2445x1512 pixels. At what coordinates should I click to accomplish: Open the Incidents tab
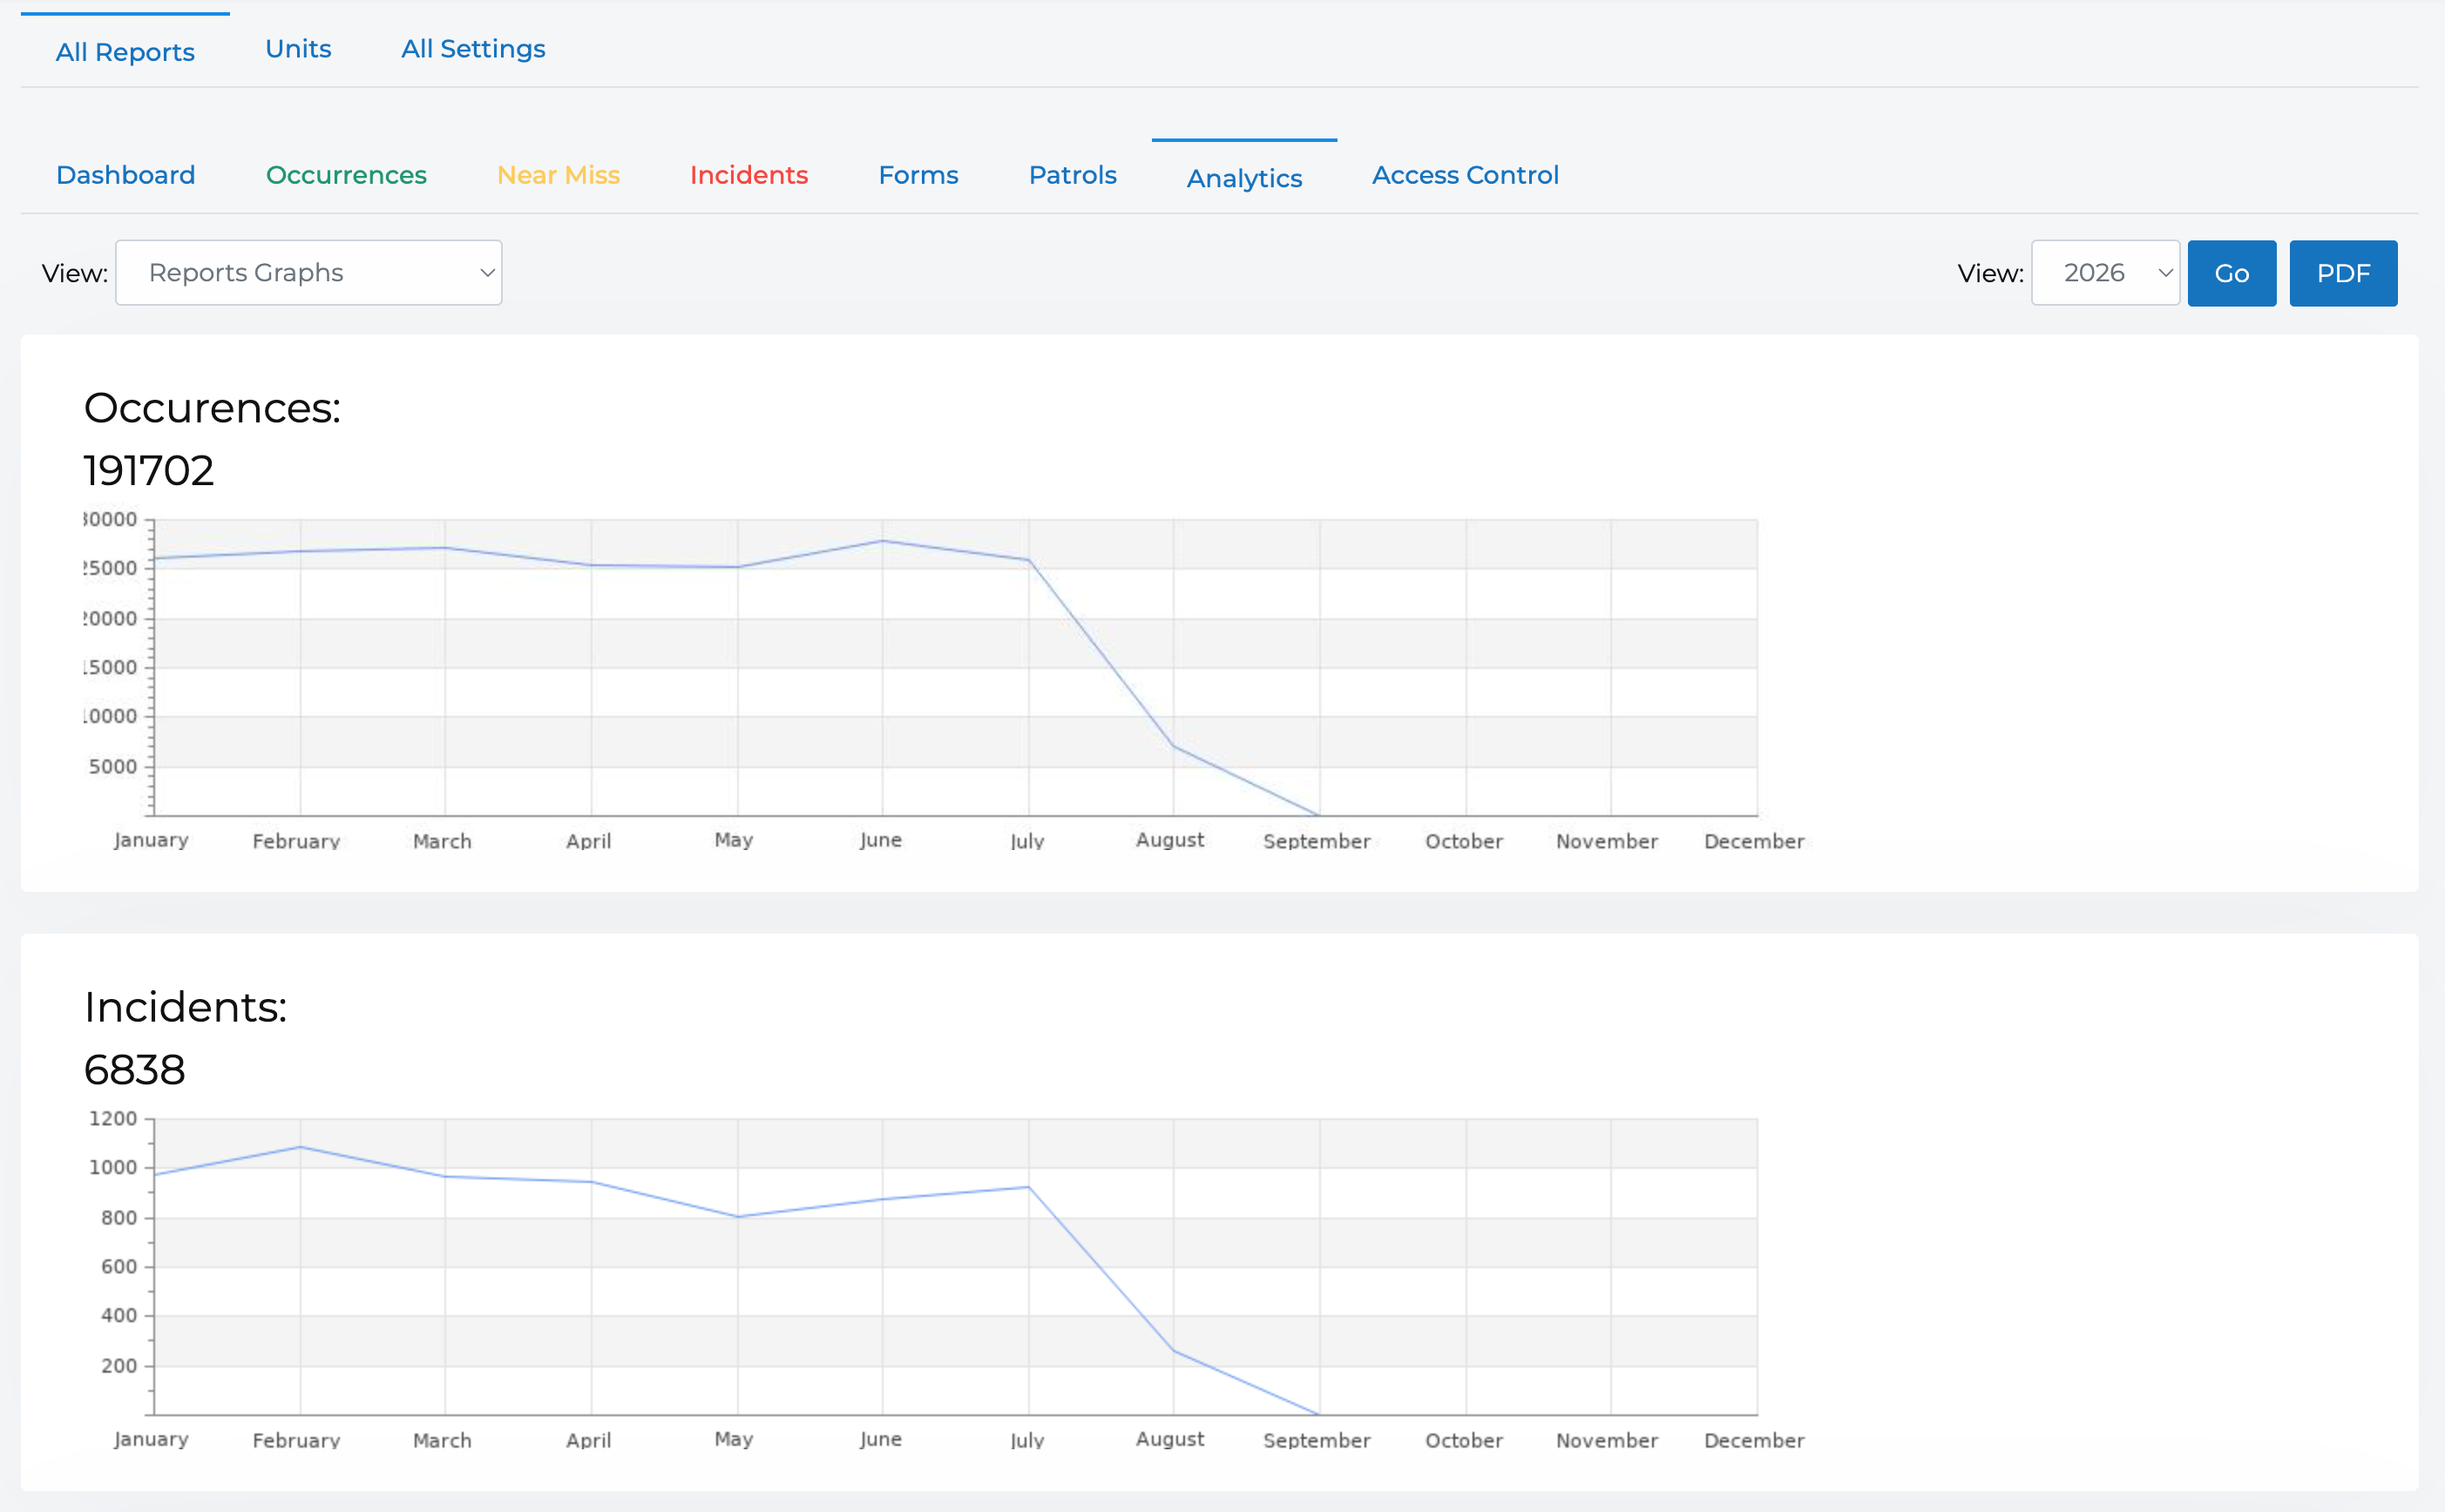tap(748, 175)
